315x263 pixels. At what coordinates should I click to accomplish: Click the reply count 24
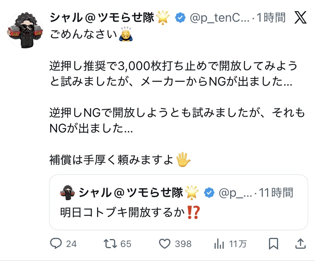click(x=72, y=244)
